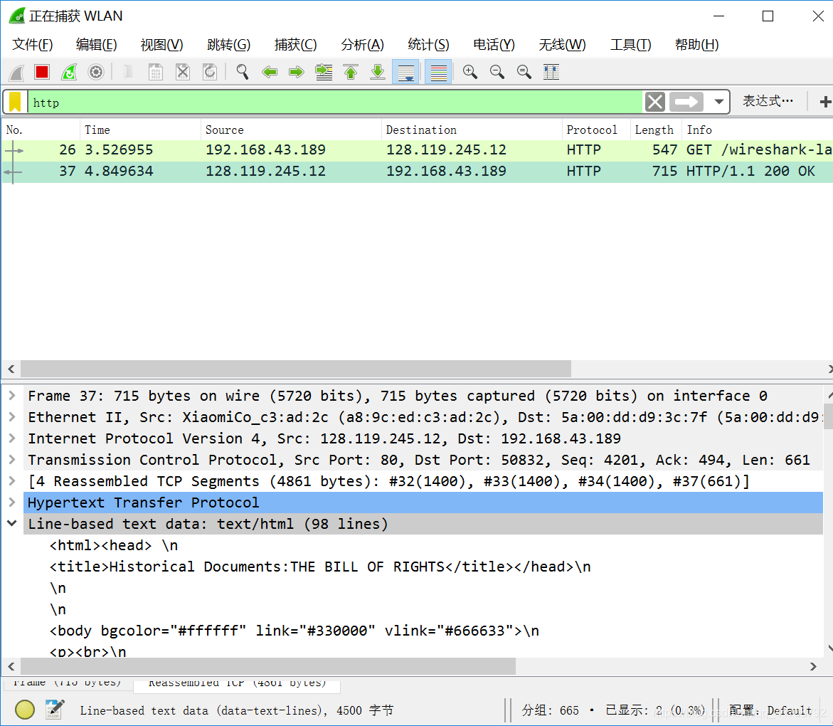Zoom in on packet text
This screenshot has width=833, height=726.
(469, 72)
